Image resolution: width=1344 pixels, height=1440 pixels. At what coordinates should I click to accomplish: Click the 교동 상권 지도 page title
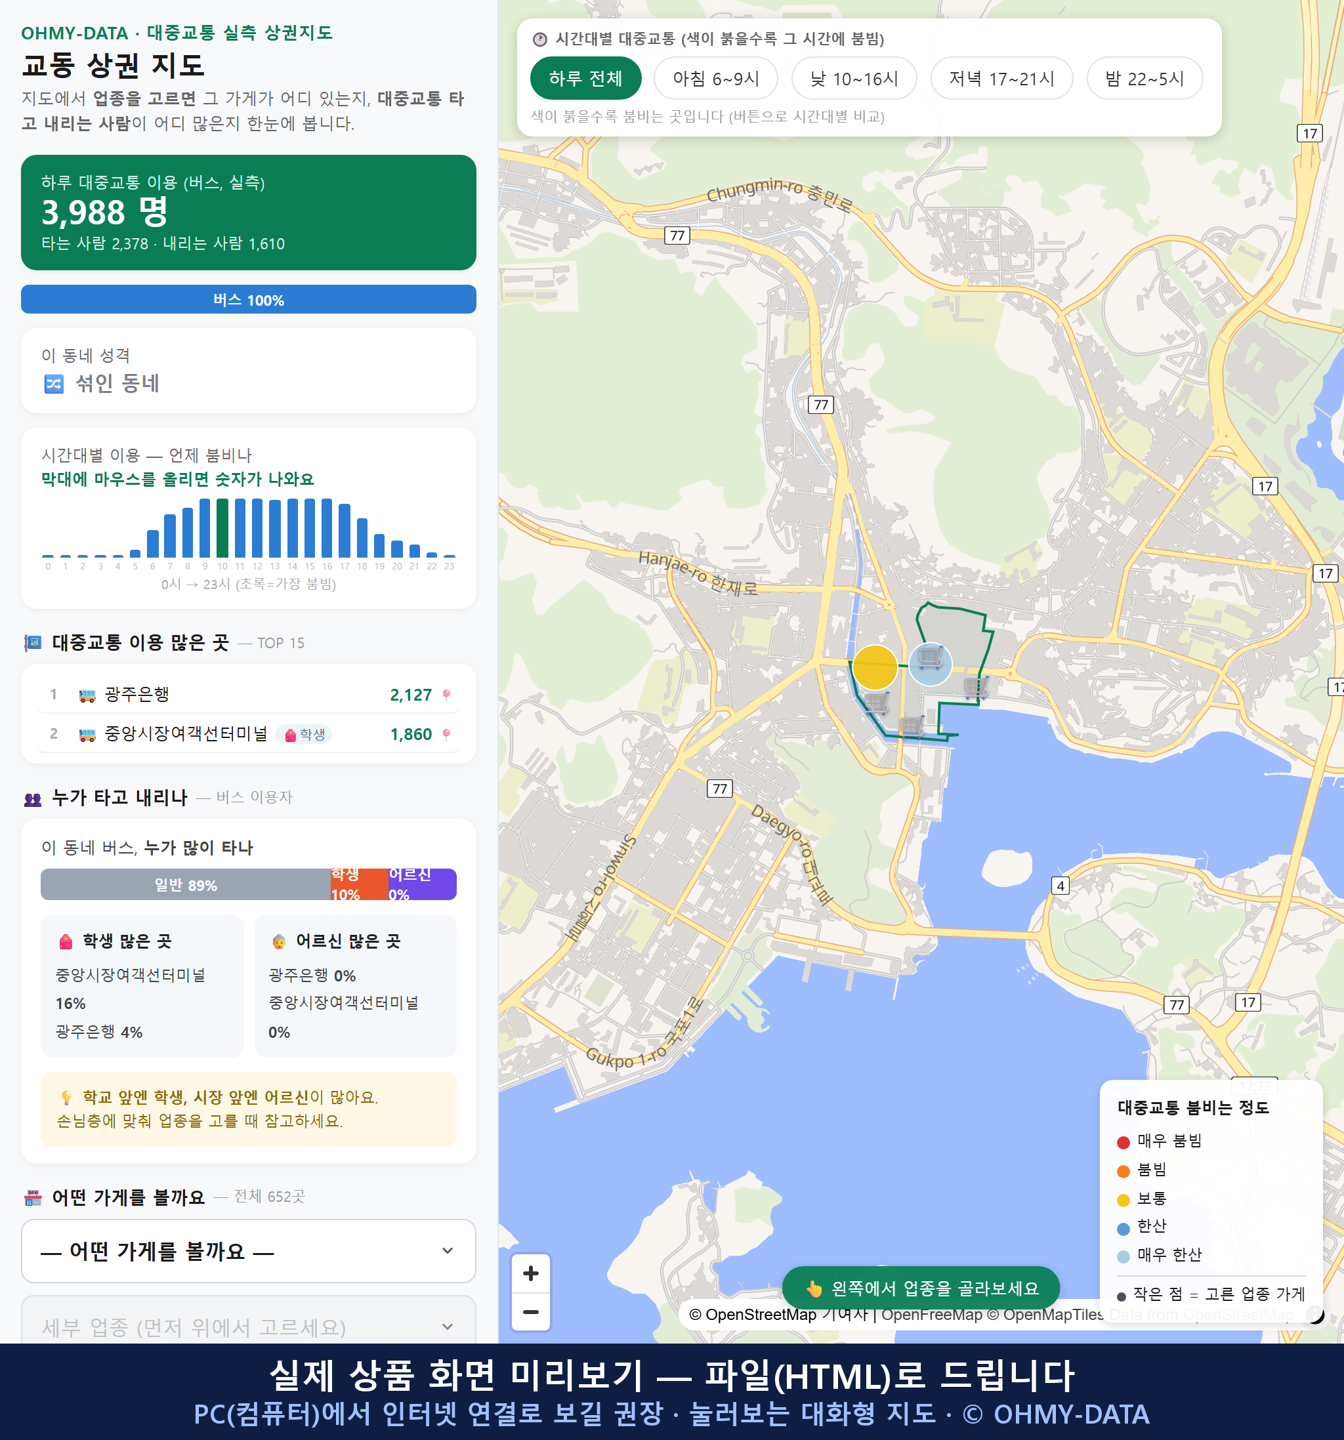pyautogui.click(x=113, y=65)
